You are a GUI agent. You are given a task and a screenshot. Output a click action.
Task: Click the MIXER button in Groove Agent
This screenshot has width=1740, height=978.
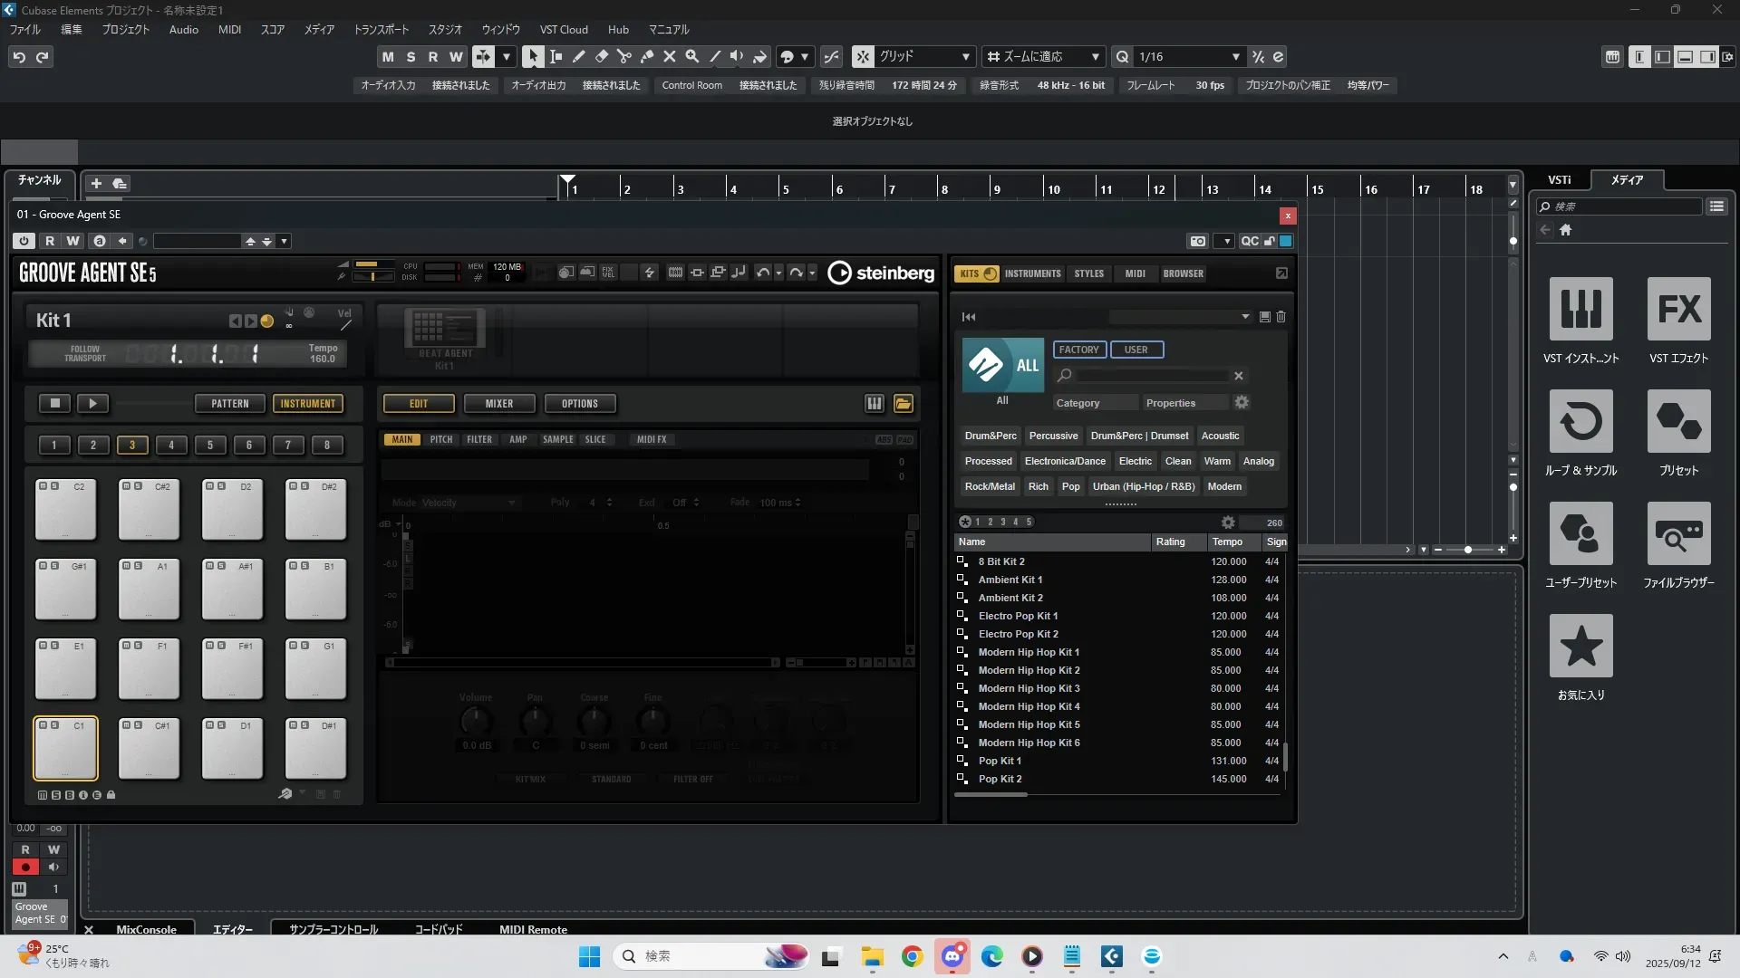click(498, 404)
